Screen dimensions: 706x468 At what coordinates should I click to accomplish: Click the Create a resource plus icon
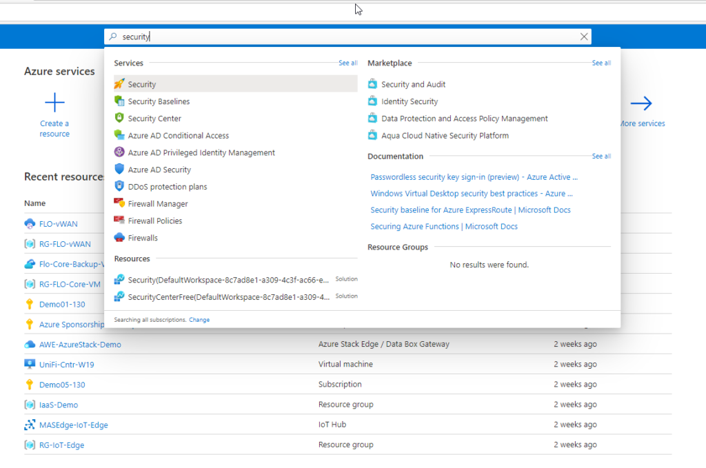coord(54,103)
